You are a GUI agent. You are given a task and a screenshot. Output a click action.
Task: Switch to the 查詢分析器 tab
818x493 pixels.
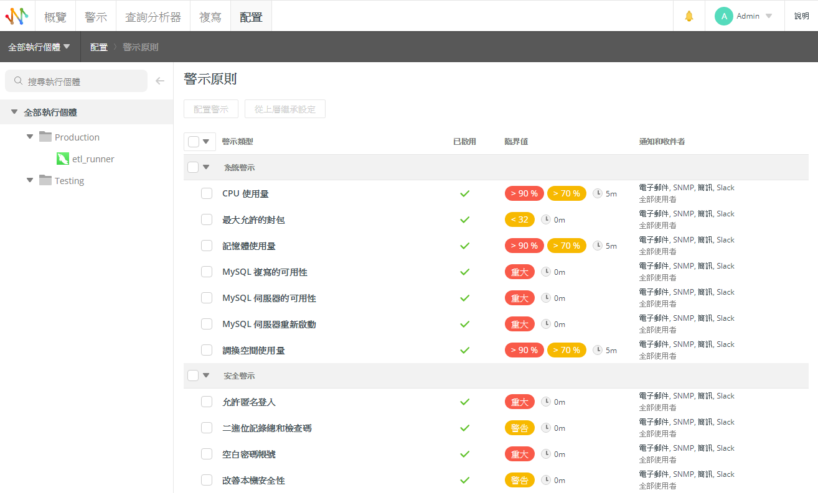click(x=153, y=17)
